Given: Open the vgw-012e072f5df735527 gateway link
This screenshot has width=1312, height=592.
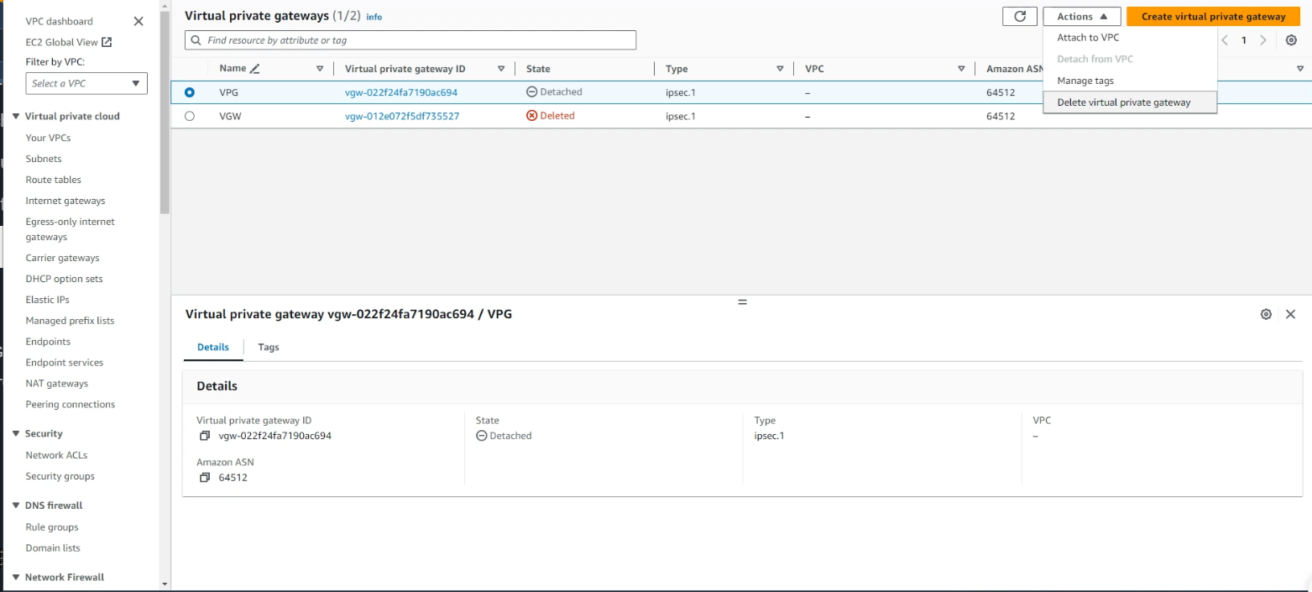Looking at the screenshot, I should (x=402, y=116).
